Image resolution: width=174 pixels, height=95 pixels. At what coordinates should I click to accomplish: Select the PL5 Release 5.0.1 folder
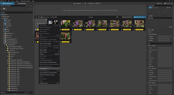point(13,88)
